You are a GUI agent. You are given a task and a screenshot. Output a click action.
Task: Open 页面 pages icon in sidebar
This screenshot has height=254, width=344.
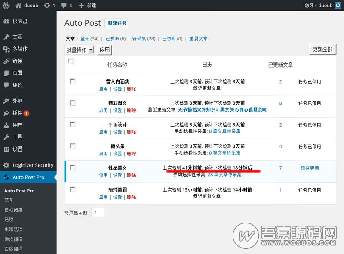pos(6,73)
